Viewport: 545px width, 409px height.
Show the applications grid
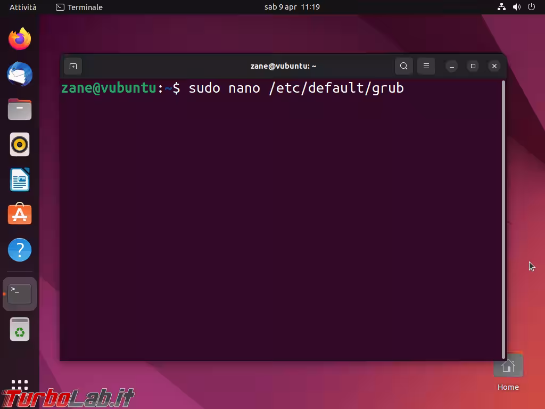click(x=20, y=385)
